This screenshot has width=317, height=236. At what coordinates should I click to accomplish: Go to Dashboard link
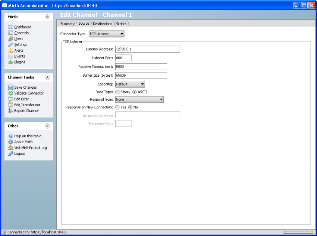pos(23,27)
